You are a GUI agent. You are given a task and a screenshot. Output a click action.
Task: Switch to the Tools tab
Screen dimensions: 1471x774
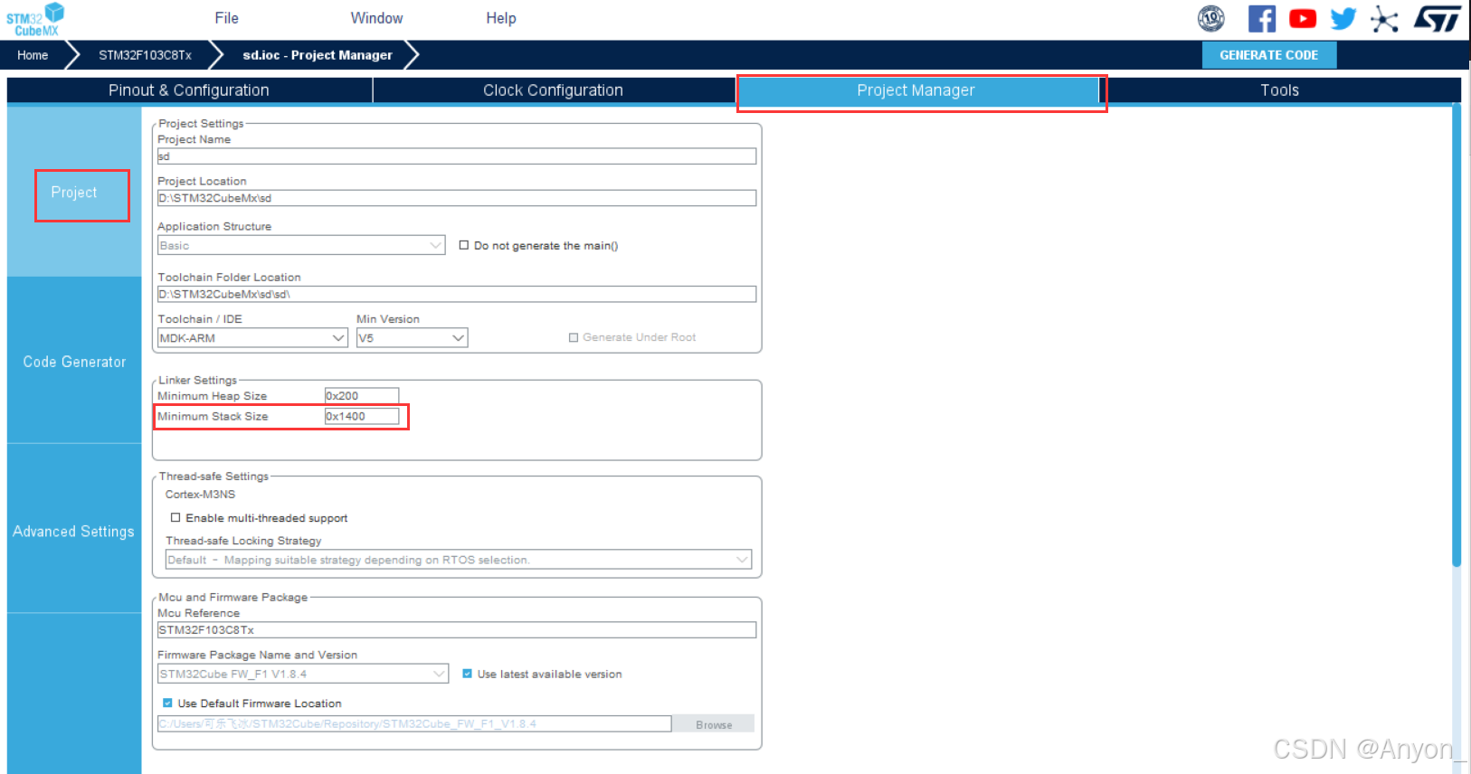[1279, 90]
